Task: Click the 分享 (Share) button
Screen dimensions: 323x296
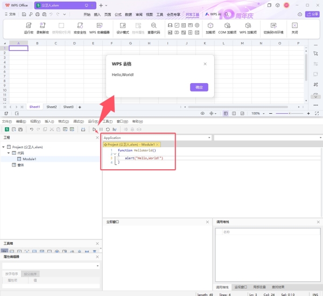Action: pyautogui.click(x=312, y=14)
